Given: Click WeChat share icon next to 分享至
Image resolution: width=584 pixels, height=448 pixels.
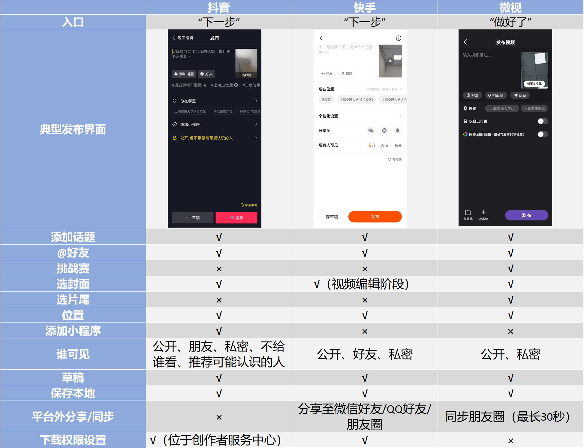Looking at the screenshot, I should pos(371,130).
